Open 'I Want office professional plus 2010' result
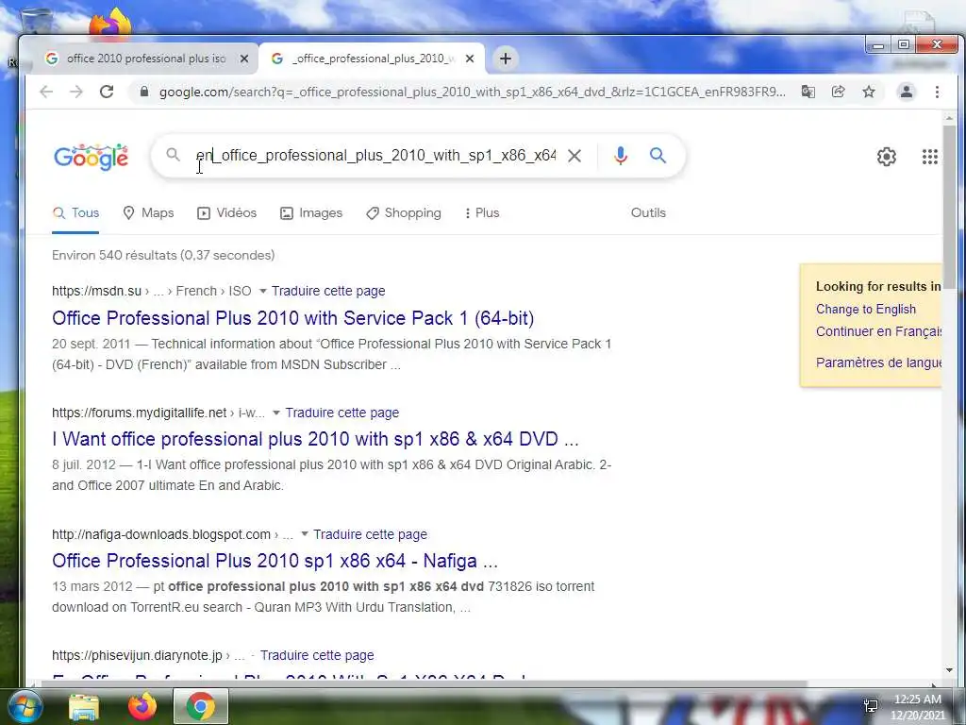Image resolution: width=966 pixels, height=725 pixels. (315, 439)
